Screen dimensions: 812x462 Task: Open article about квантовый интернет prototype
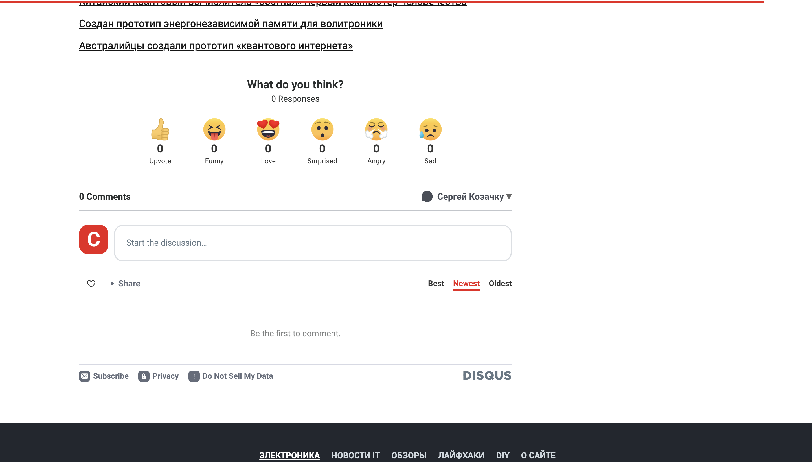pyautogui.click(x=215, y=46)
